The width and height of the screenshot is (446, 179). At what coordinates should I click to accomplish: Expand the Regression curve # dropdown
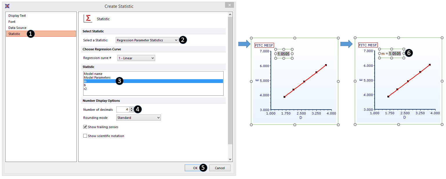pyautogui.click(x=136, y=58)
